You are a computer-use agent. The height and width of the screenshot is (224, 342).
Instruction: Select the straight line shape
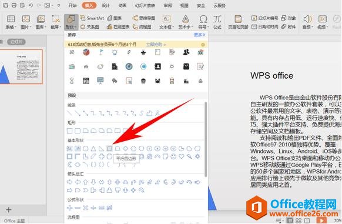coord(69,113)
